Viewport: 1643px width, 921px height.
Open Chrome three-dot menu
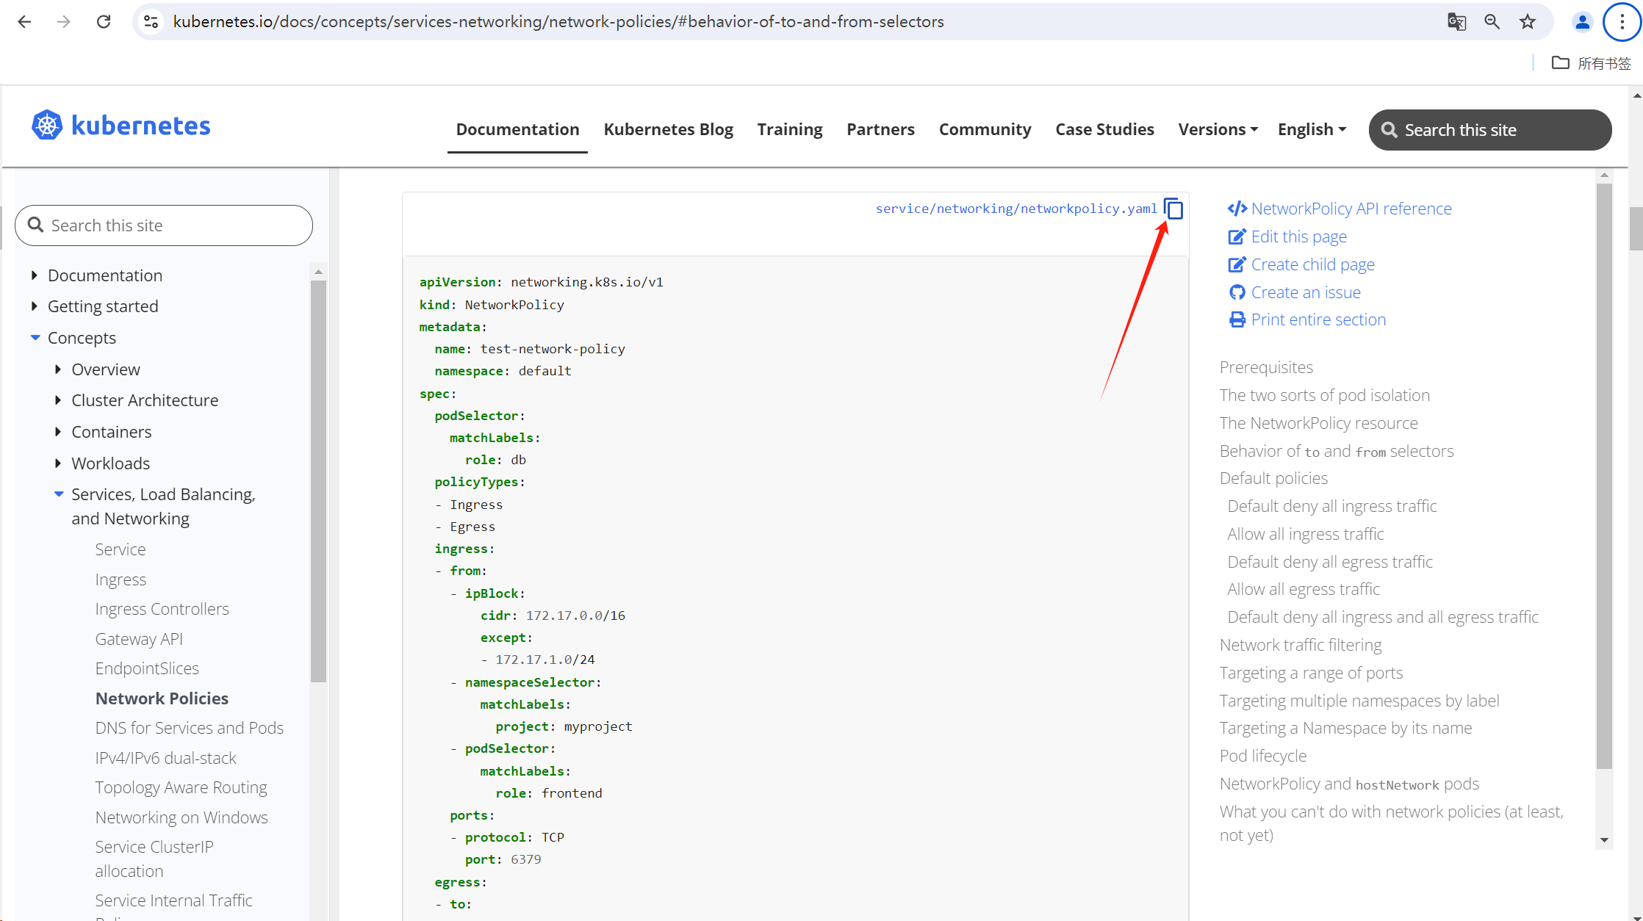[x=1622, y=21]
